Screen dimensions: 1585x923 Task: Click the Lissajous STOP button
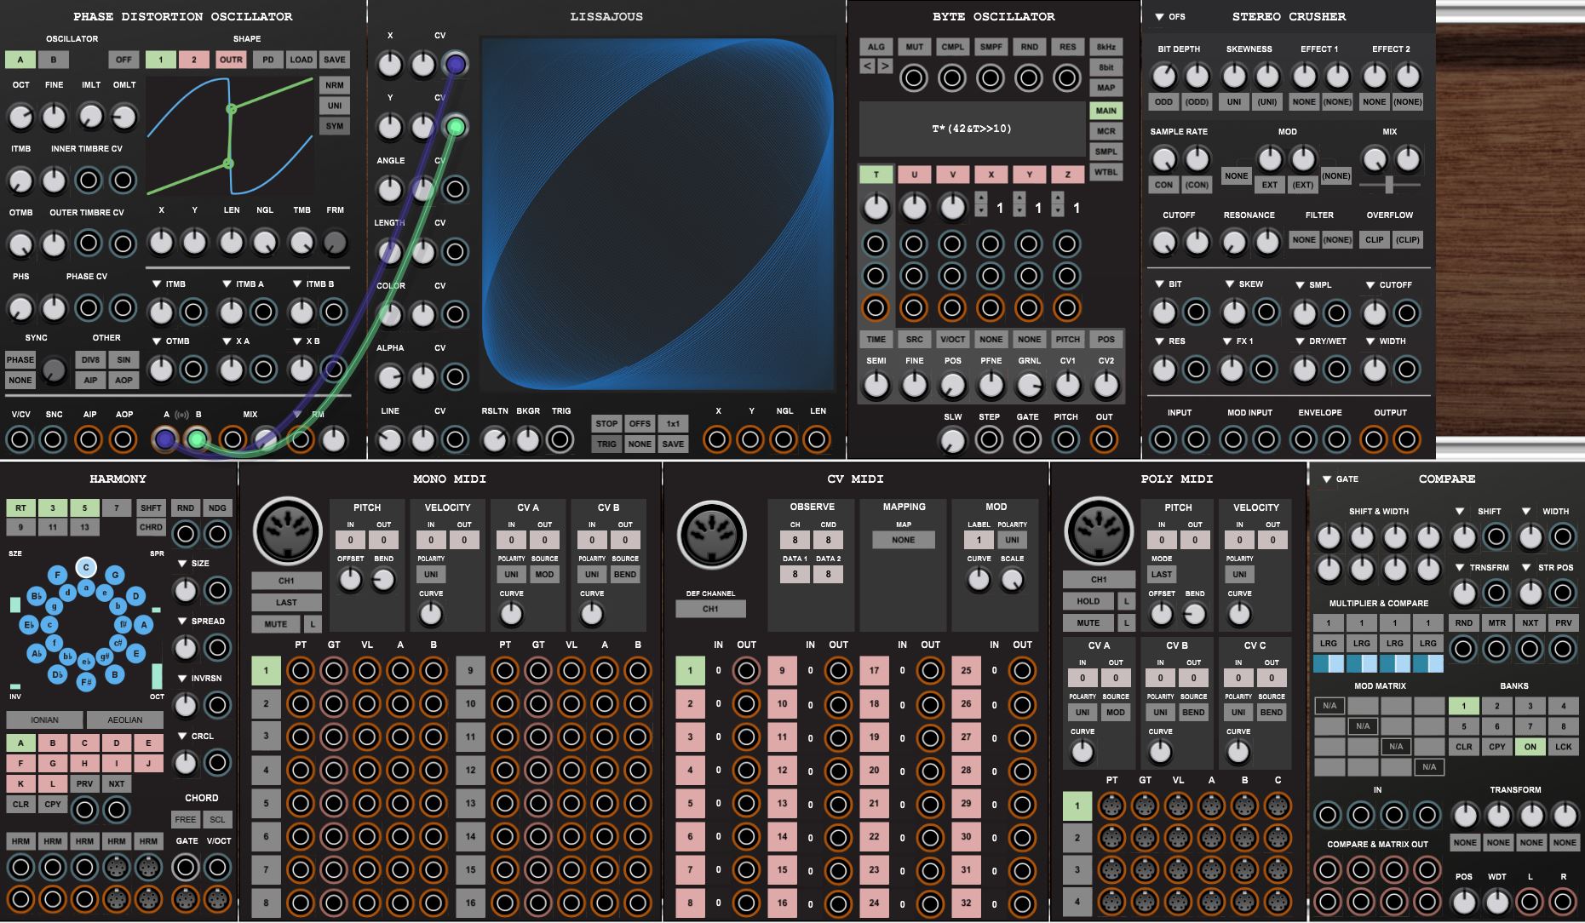pos(606,423)
